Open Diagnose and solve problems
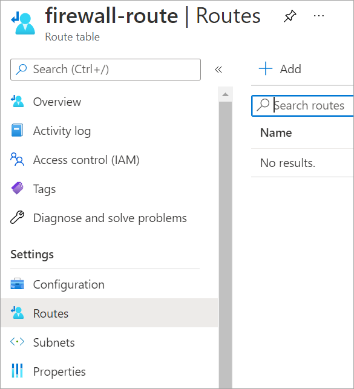 pos(109,218)
